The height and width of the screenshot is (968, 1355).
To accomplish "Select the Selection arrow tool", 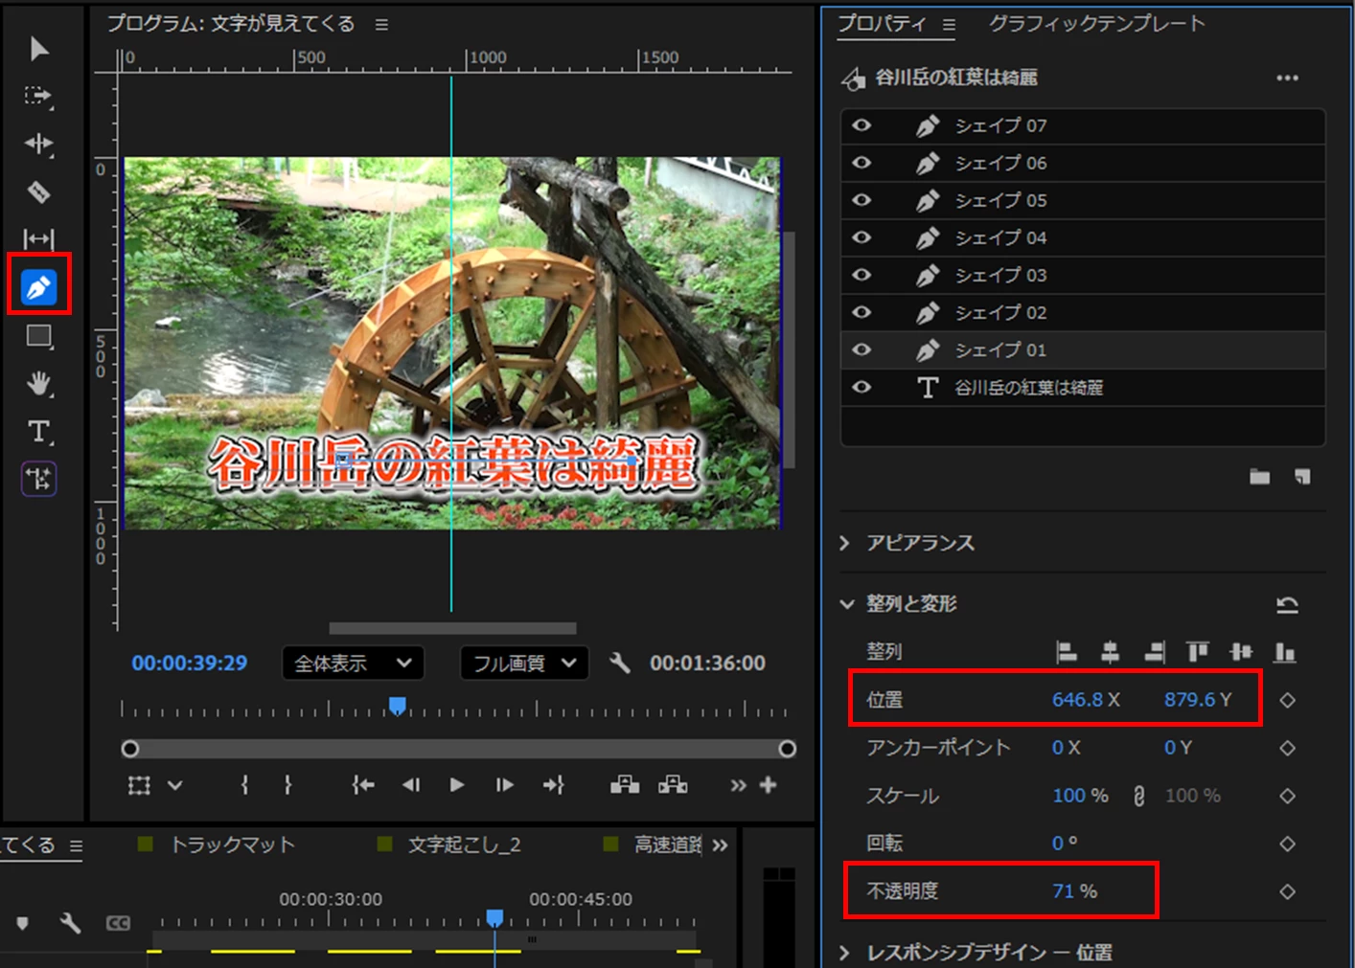I will click(38, 48).
